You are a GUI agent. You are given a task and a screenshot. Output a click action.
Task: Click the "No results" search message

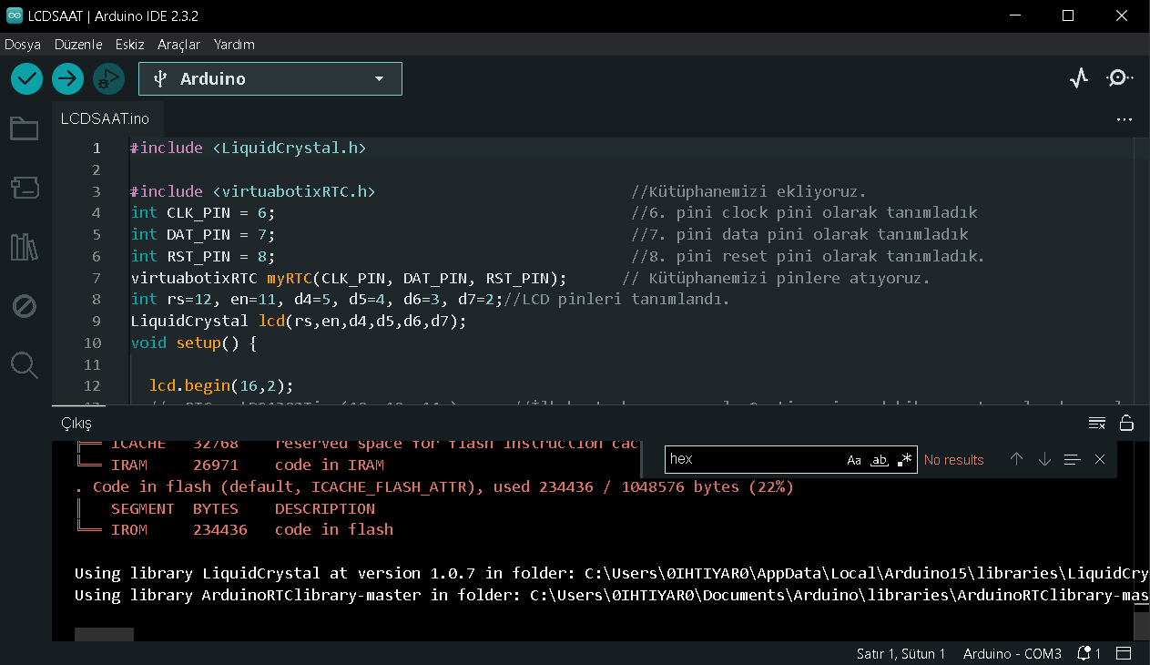953,460
